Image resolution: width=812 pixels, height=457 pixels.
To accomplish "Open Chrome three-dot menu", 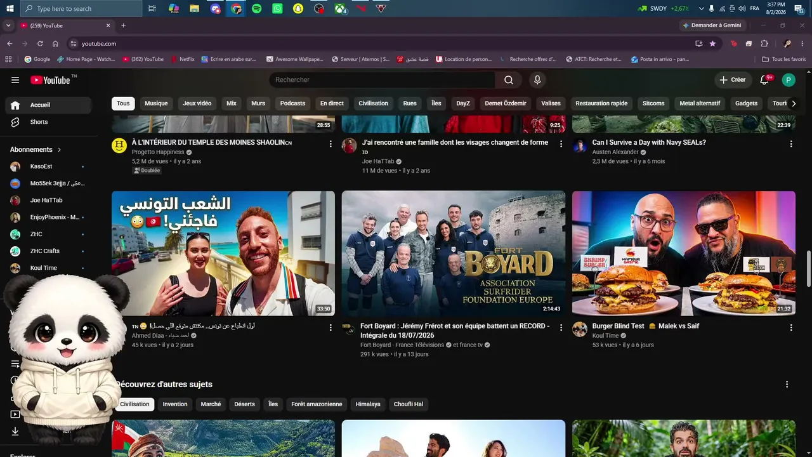I will tap(802, 44).
